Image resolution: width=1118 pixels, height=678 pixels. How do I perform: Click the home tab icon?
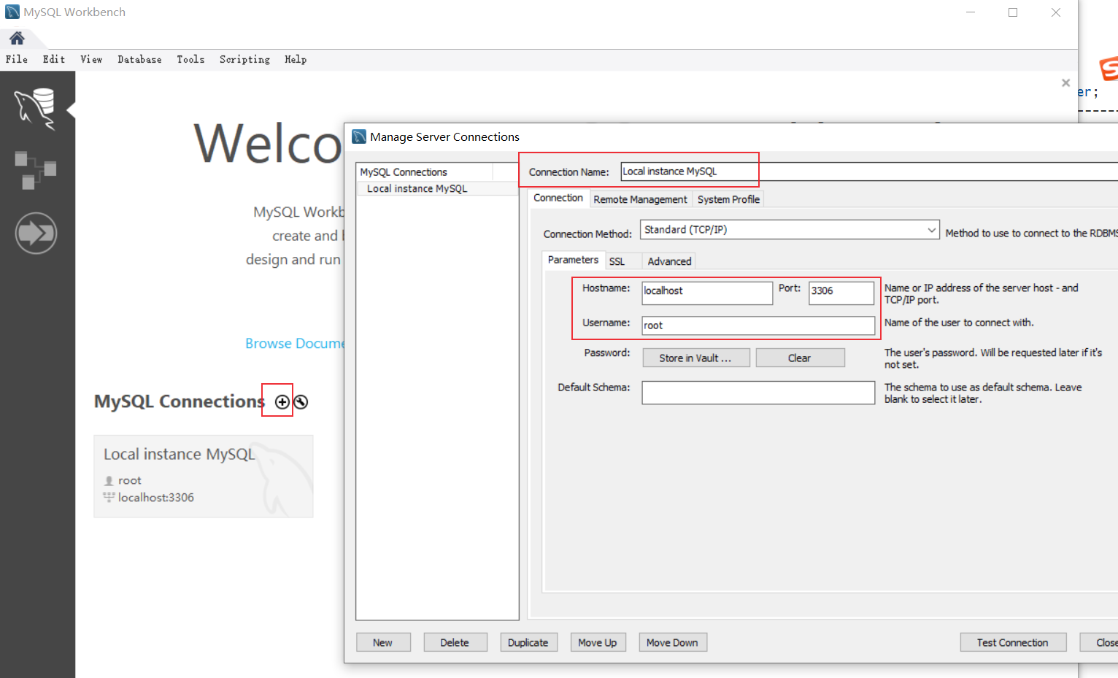point(17,38)
